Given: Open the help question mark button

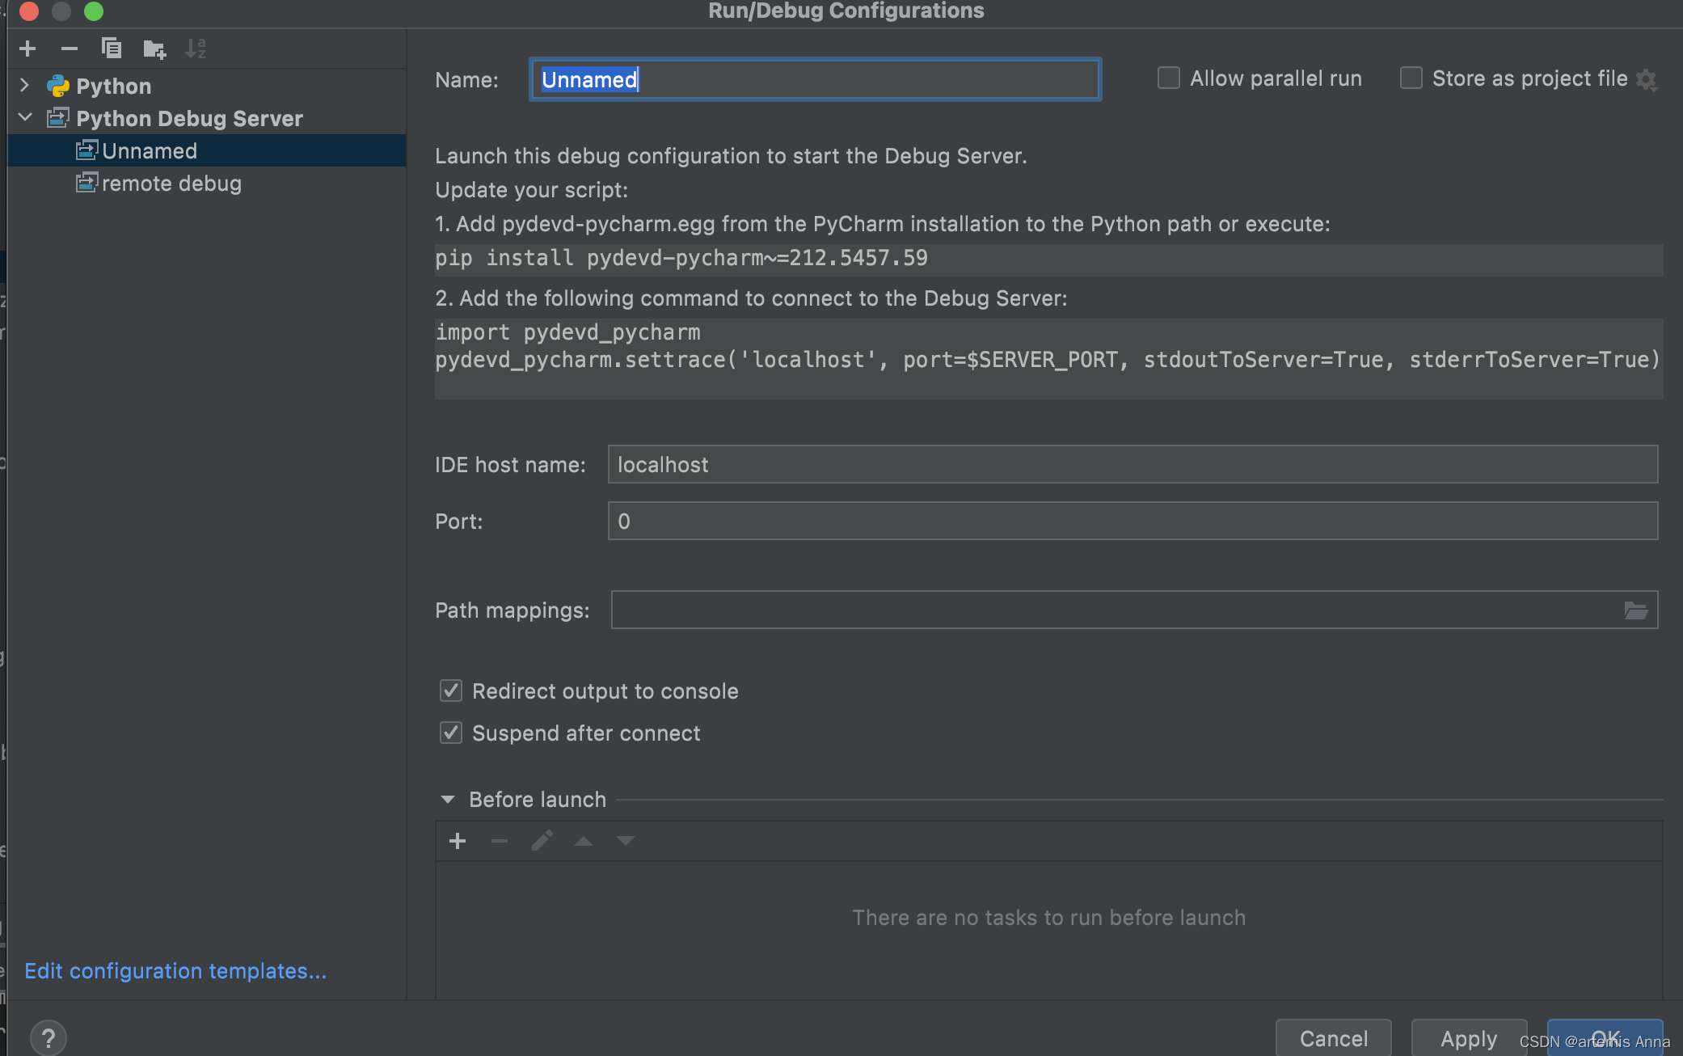Looking at the screenshot, I should pos(49,1037).
